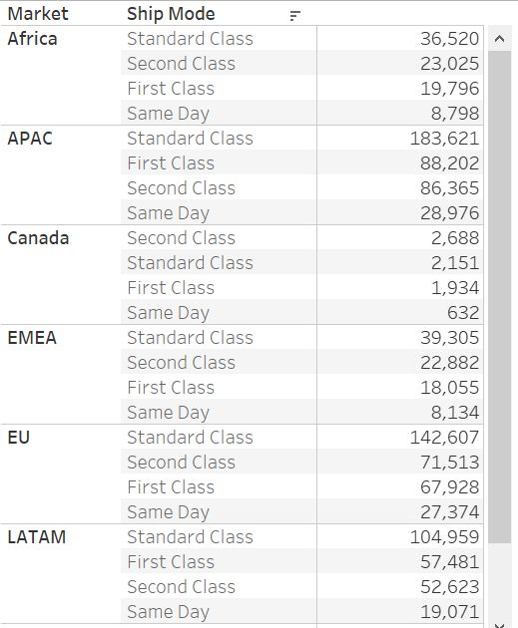
Task: Click the 8,134 EMEA Same Day value
Action: click(x=455, y=413)
